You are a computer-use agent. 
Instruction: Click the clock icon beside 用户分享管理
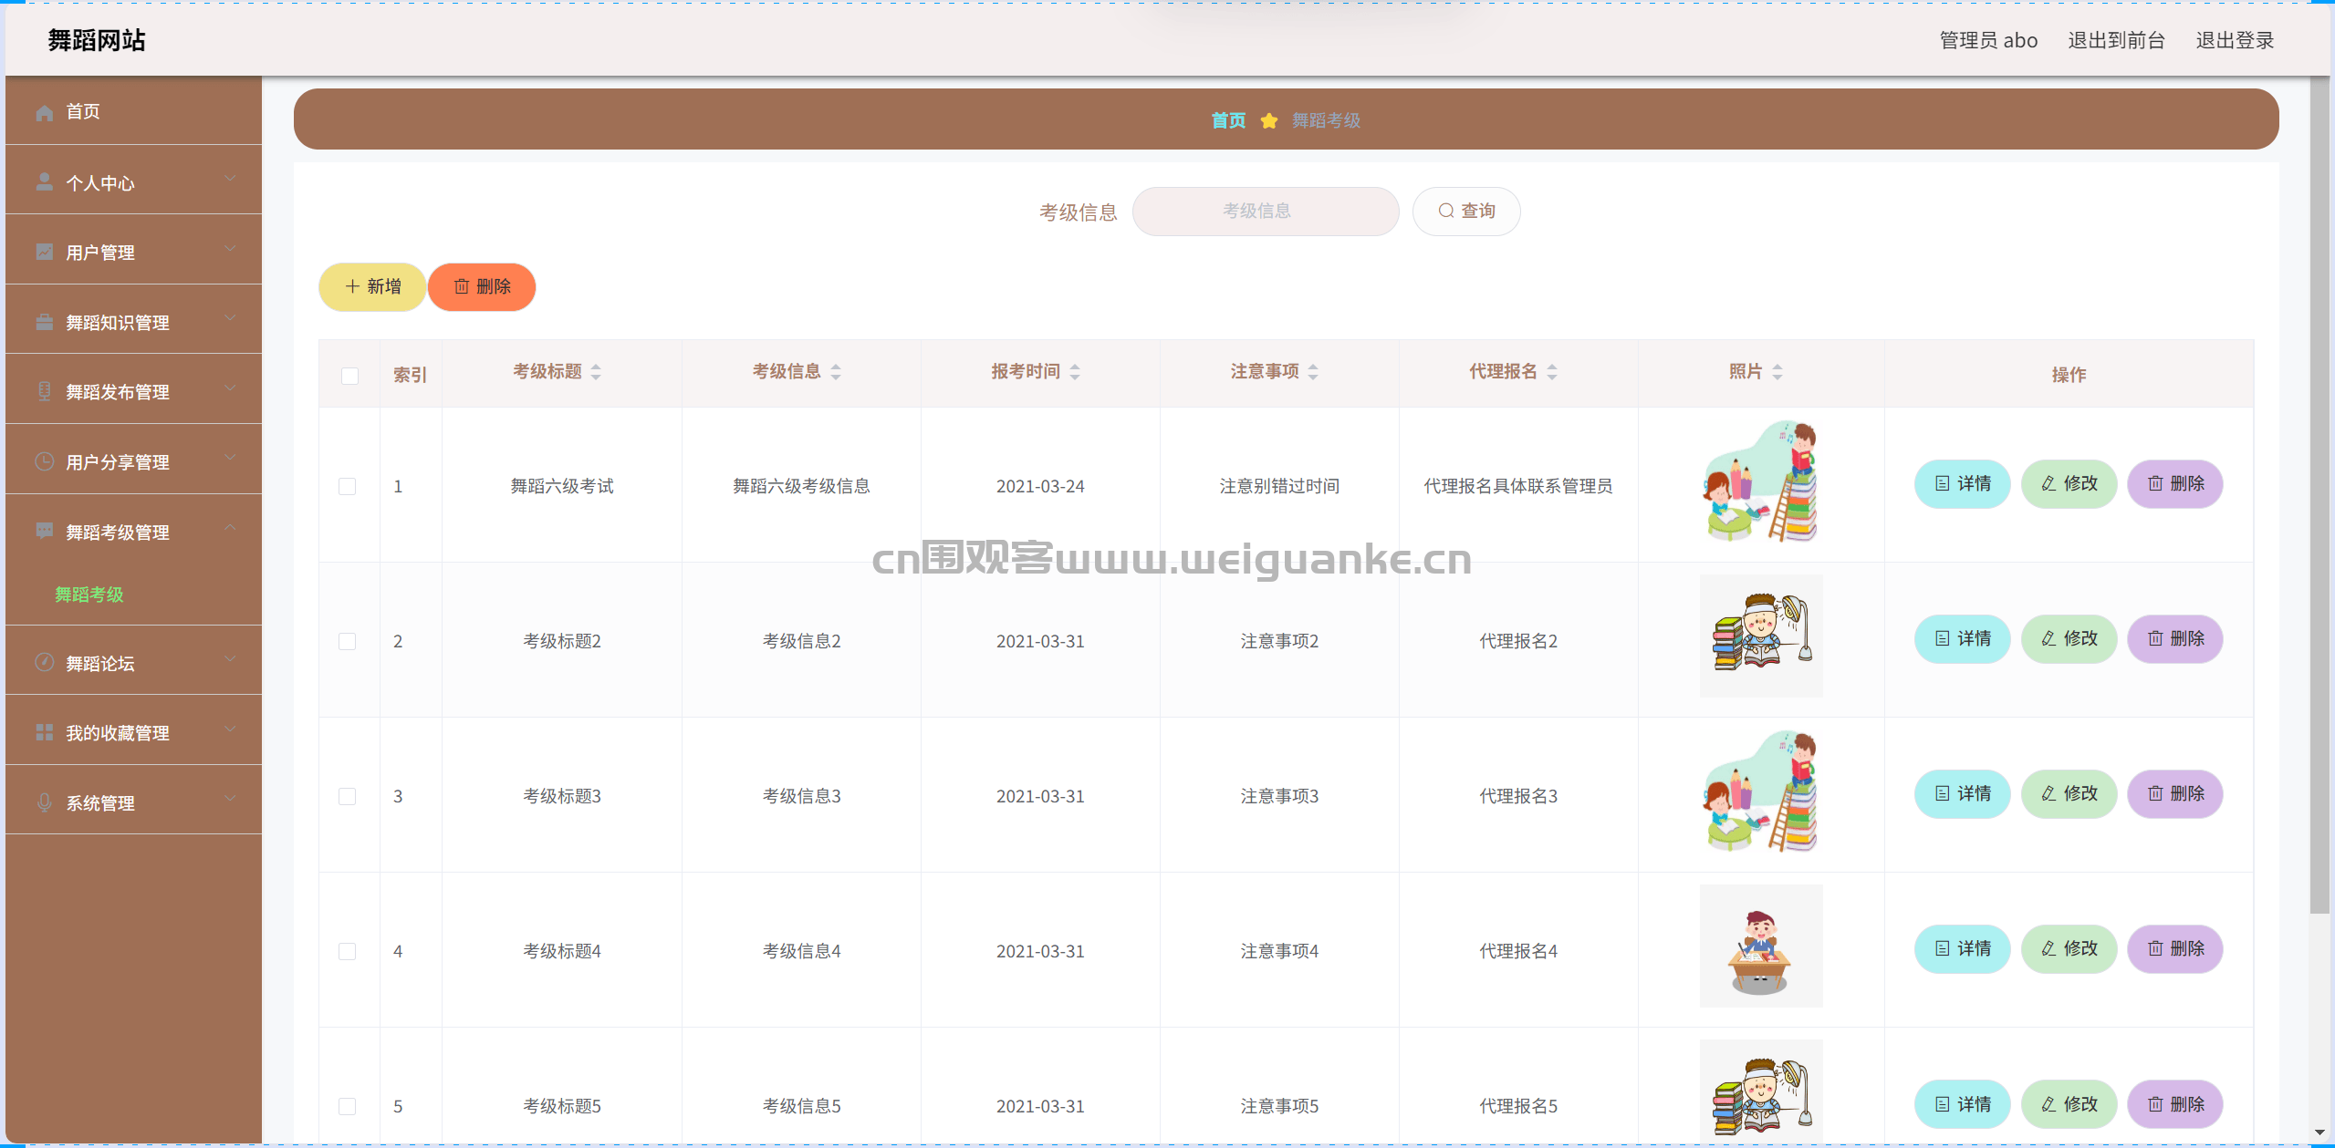[44, 461]
